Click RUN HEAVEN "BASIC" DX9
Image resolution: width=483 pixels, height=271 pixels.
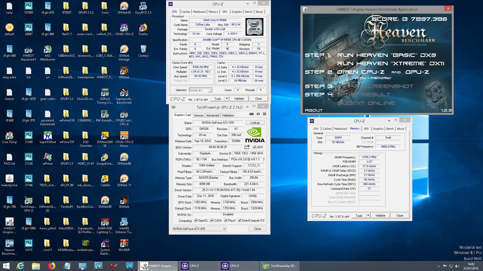pos(386,55)
